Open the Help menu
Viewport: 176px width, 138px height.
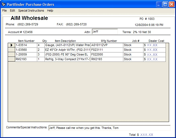[x=50, y=10]
